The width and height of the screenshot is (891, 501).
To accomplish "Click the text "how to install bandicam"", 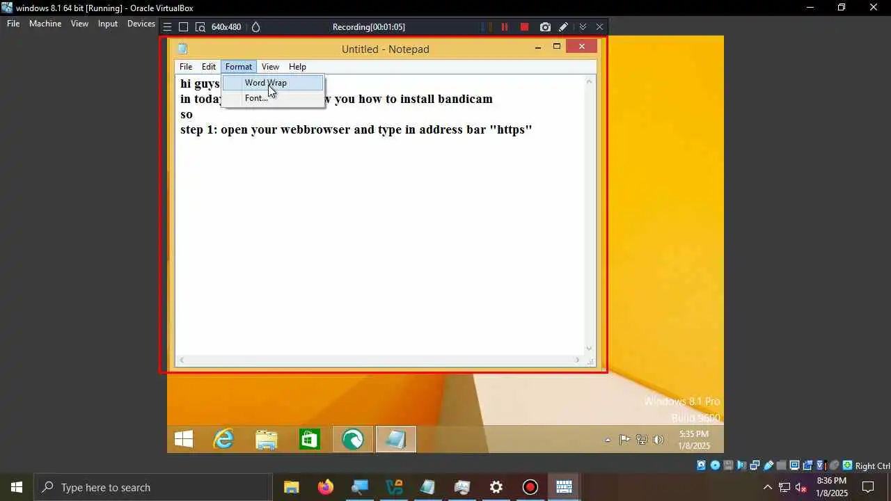I will click(x=425, y=99).
